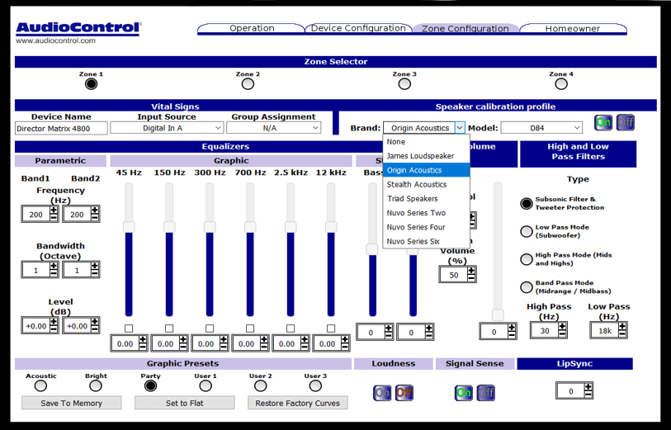Increase Bass value with plus stepper
This screenshot has width=671, height=430.
(388, 328)
